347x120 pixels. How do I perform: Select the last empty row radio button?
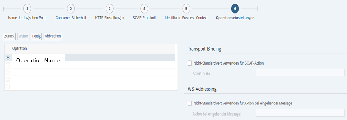(x=8, y=87)
